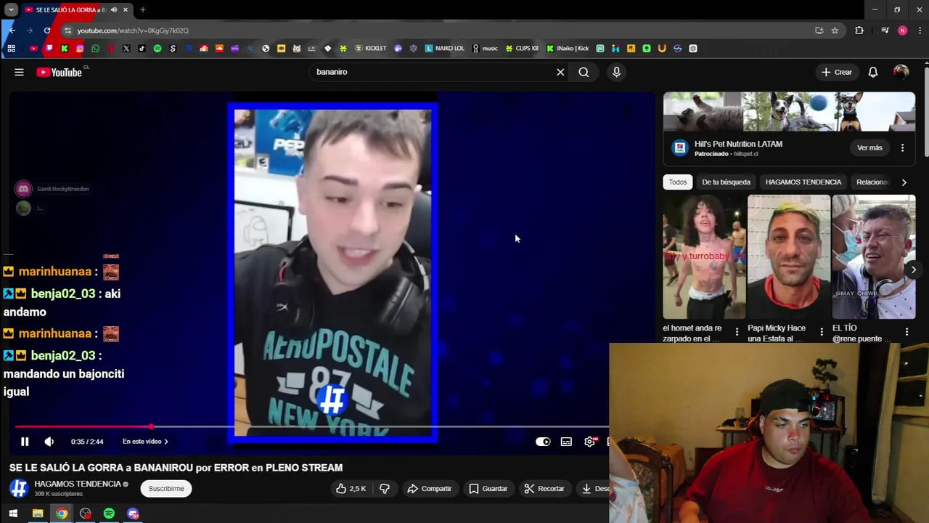Toggle the autoplay switch
Viewport: 929px width, 523px height.
click(x=543, y=442)
